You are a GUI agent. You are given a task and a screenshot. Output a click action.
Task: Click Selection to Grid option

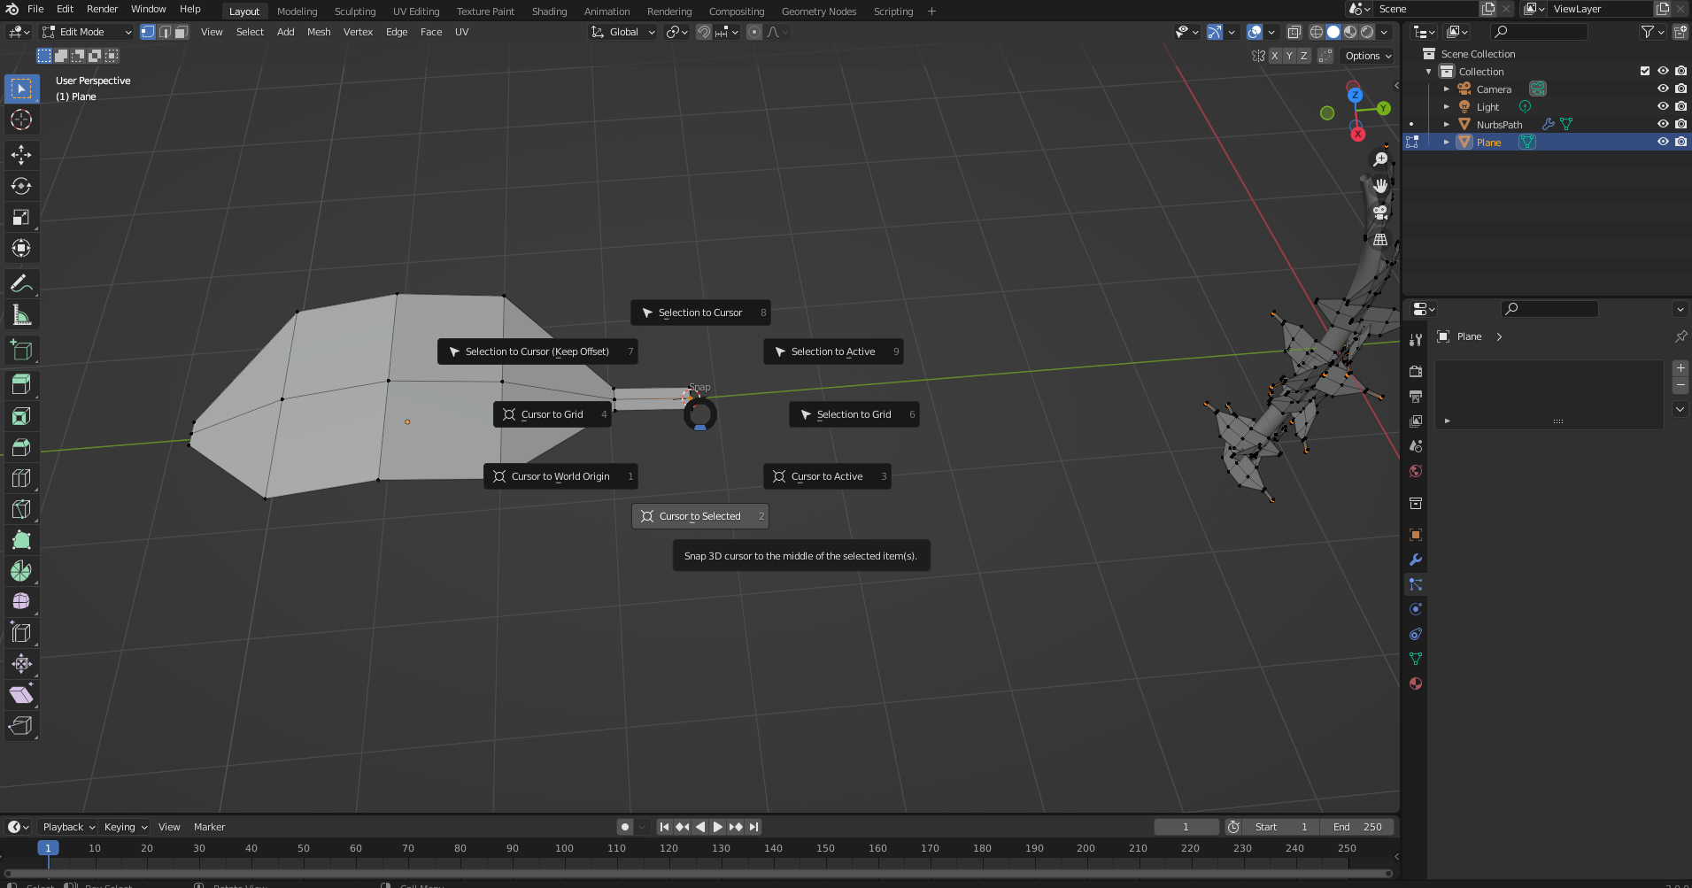pos(854,414)
